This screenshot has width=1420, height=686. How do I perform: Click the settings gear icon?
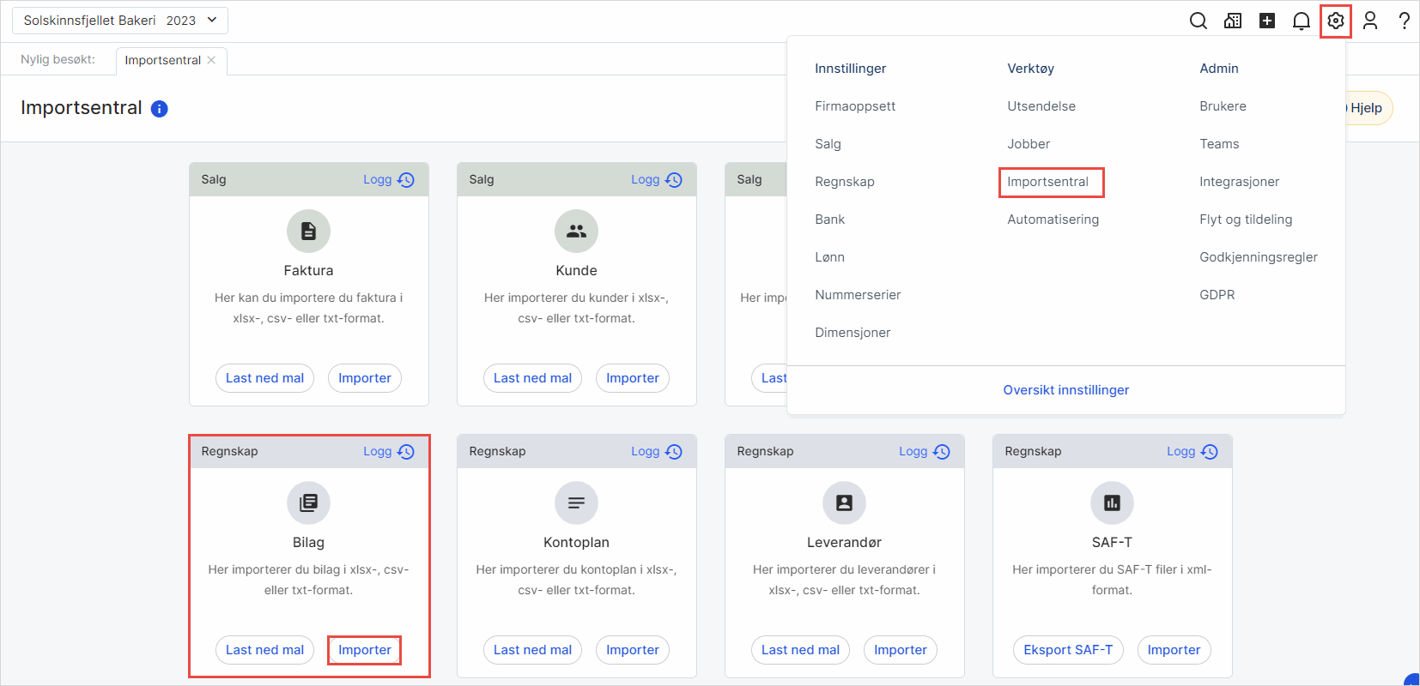[1335, 21]
